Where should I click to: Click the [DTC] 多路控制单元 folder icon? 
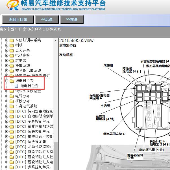[12, 167]
